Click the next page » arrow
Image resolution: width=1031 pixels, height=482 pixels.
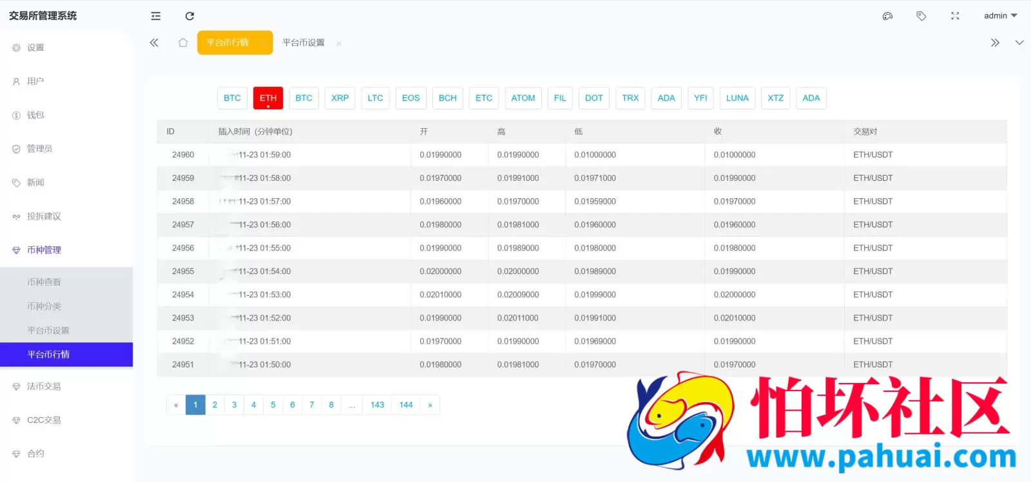coord(430,405)
